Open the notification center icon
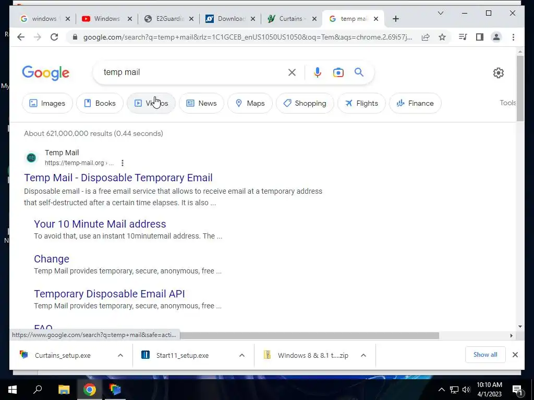The height and width of the screenshot is (400, 534). click(517, 390)
